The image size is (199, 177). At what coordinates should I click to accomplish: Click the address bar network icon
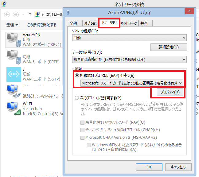37,14
